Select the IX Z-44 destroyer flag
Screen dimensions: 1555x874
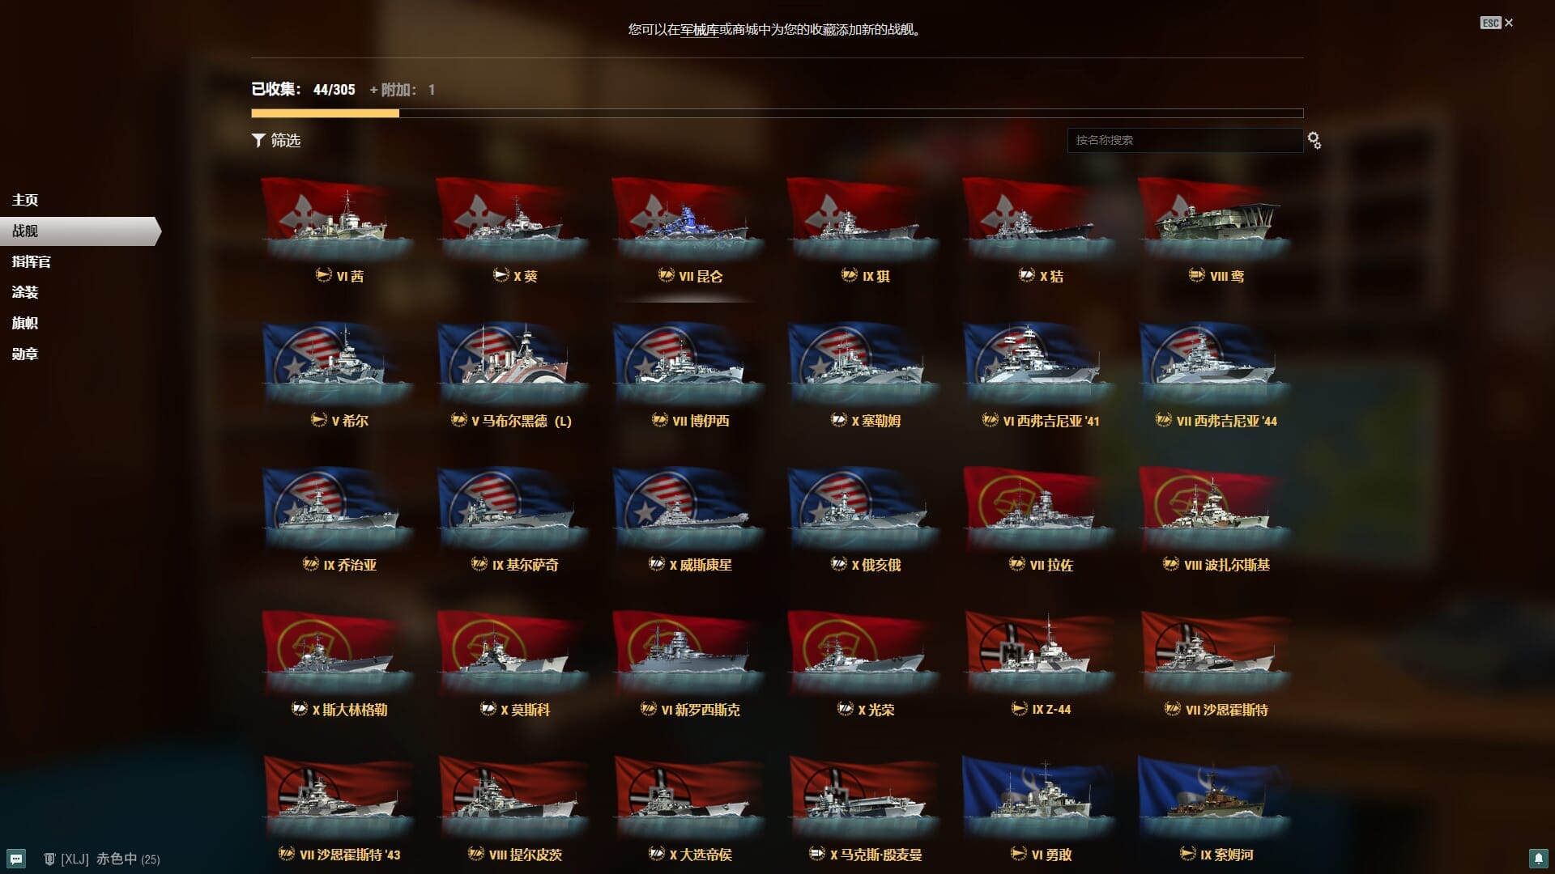point(1039,651)
